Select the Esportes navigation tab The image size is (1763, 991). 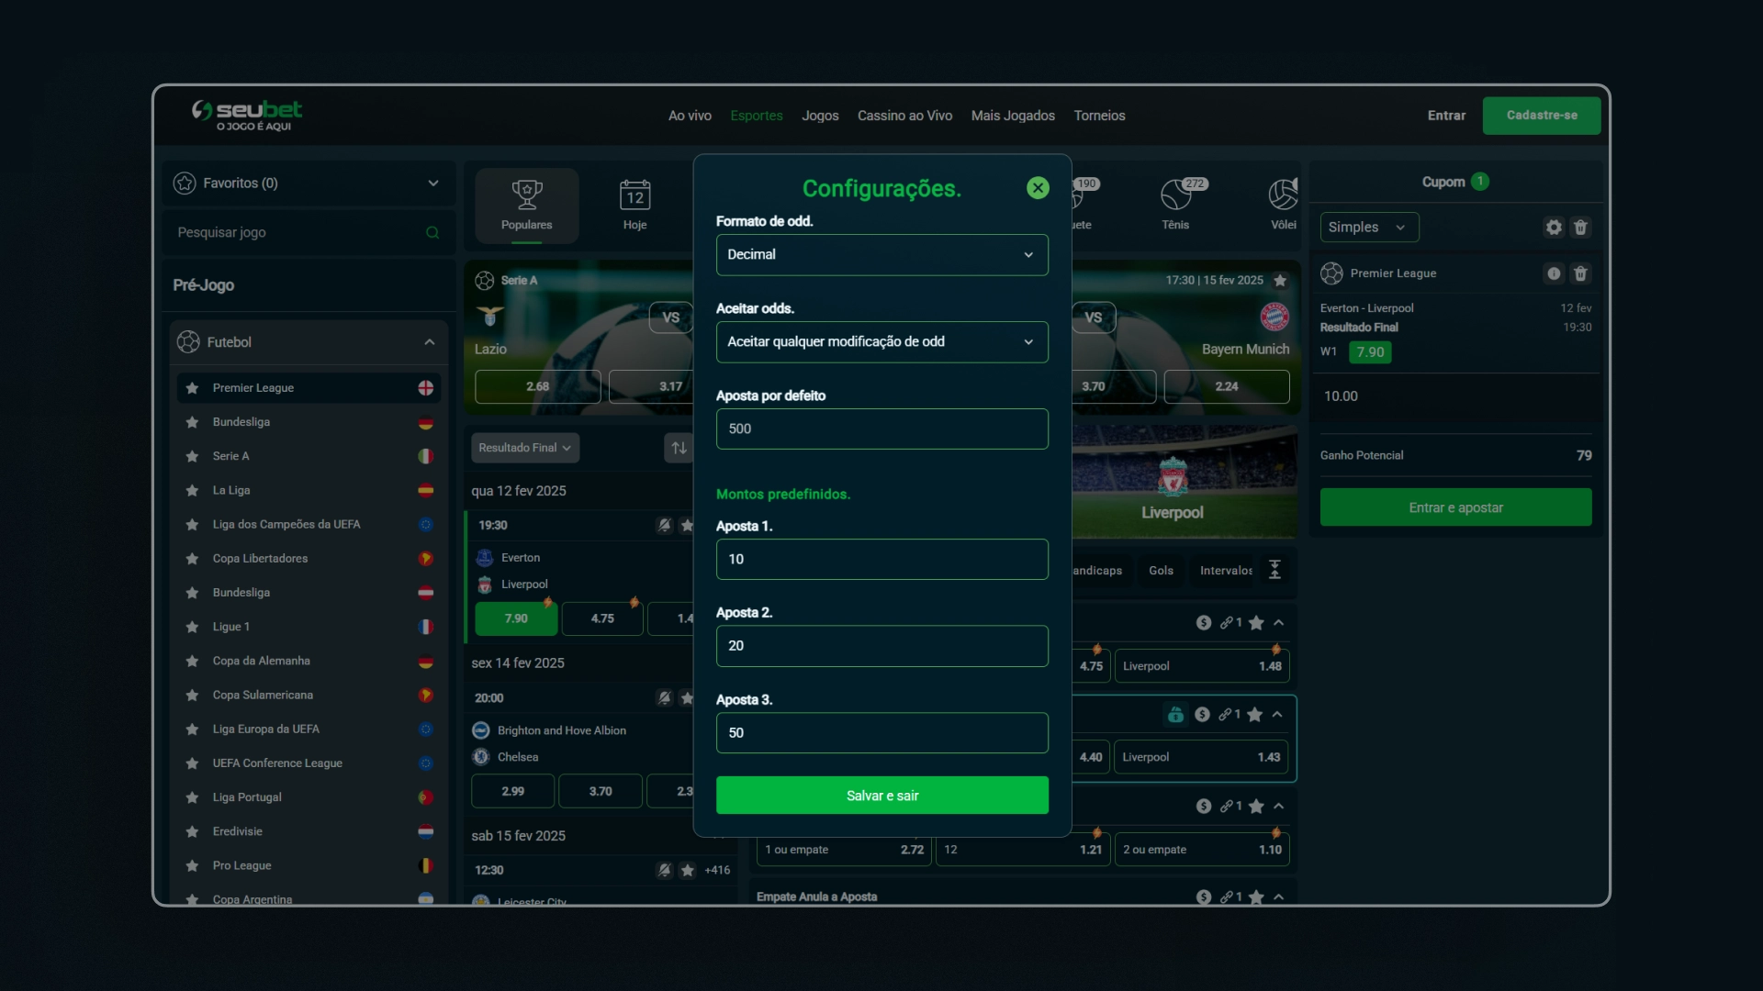tap(757, 115)
